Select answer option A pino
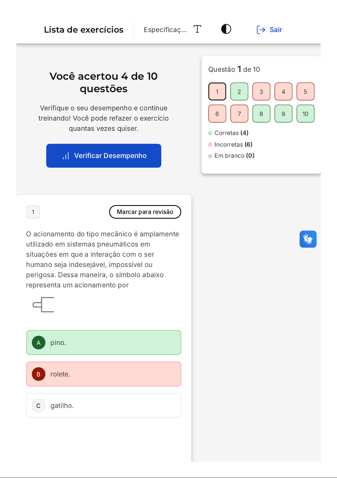Screen dimensions: 337x478 tap(104, 342)
